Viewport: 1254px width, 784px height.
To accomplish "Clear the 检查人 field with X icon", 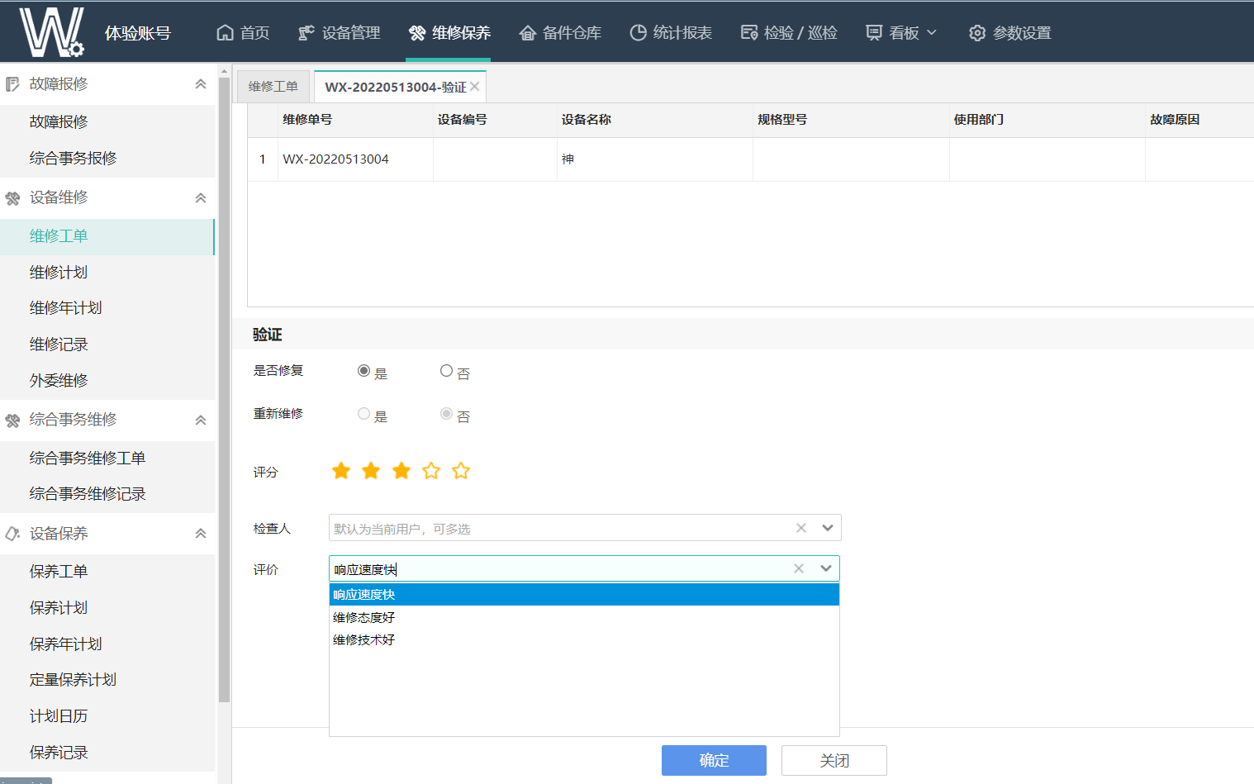I will point(801,528).
